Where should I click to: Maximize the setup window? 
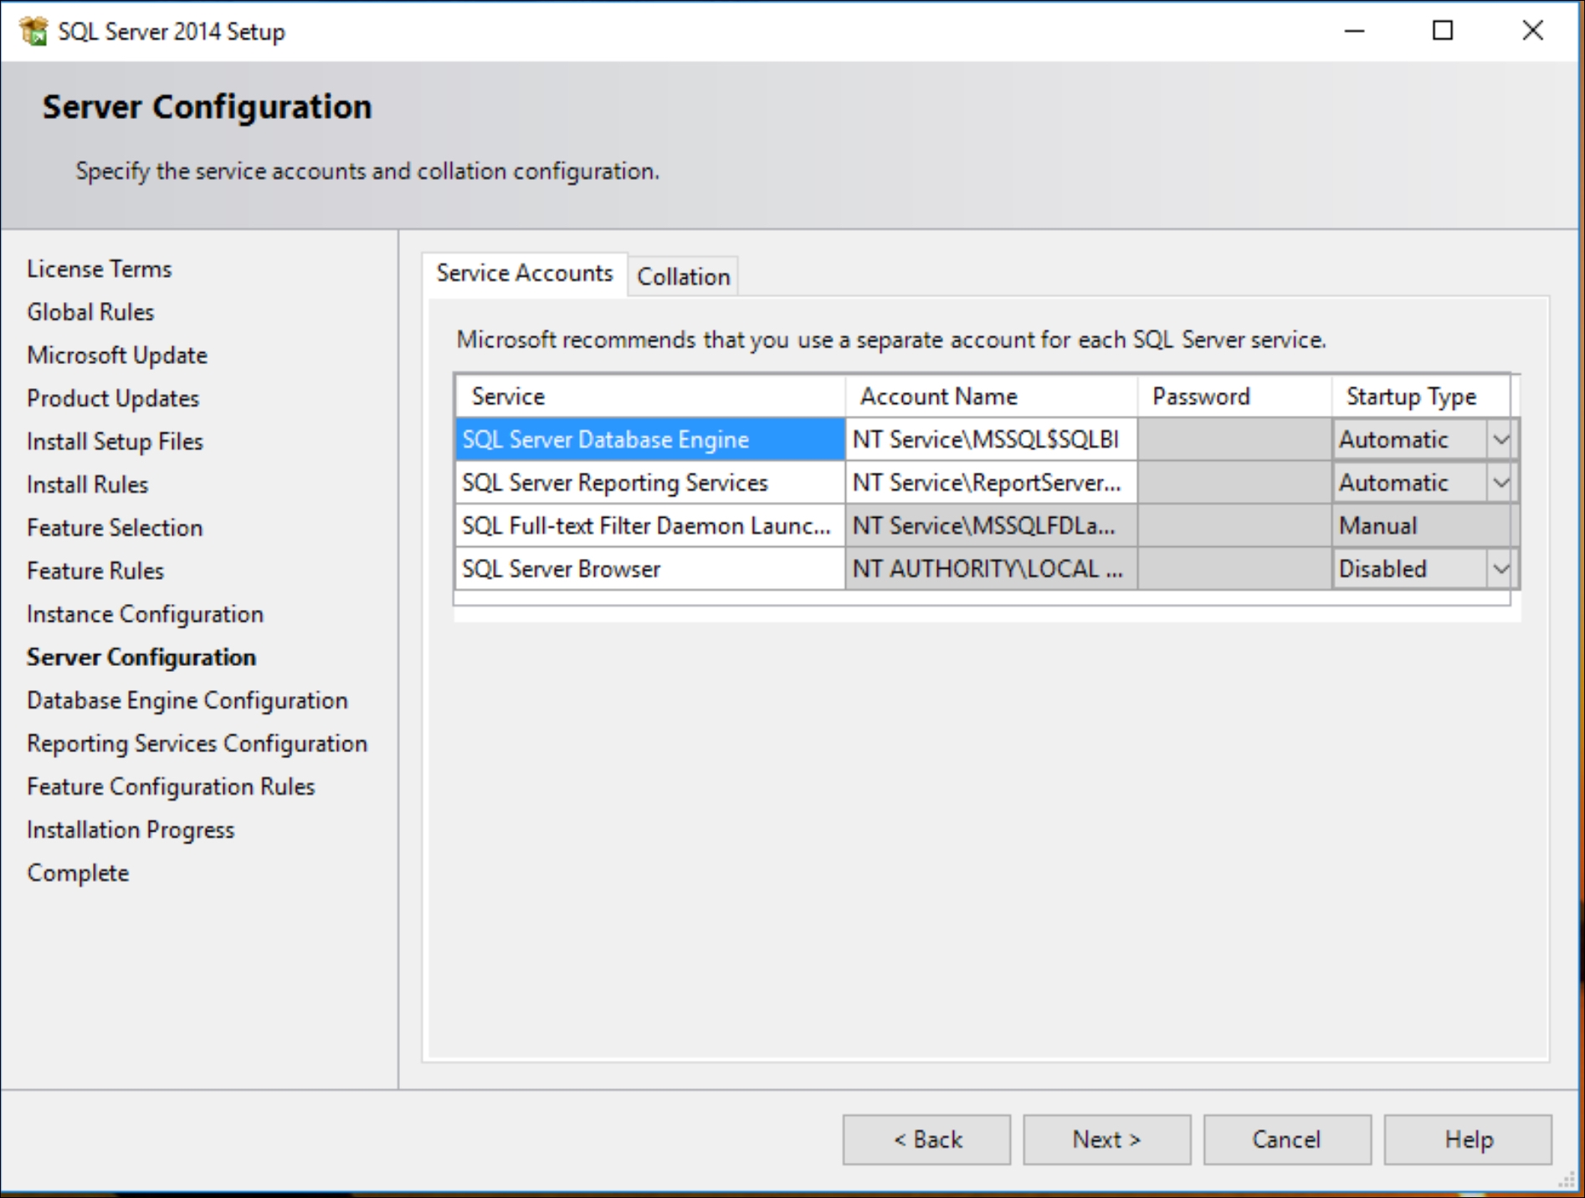(1443, 31)
